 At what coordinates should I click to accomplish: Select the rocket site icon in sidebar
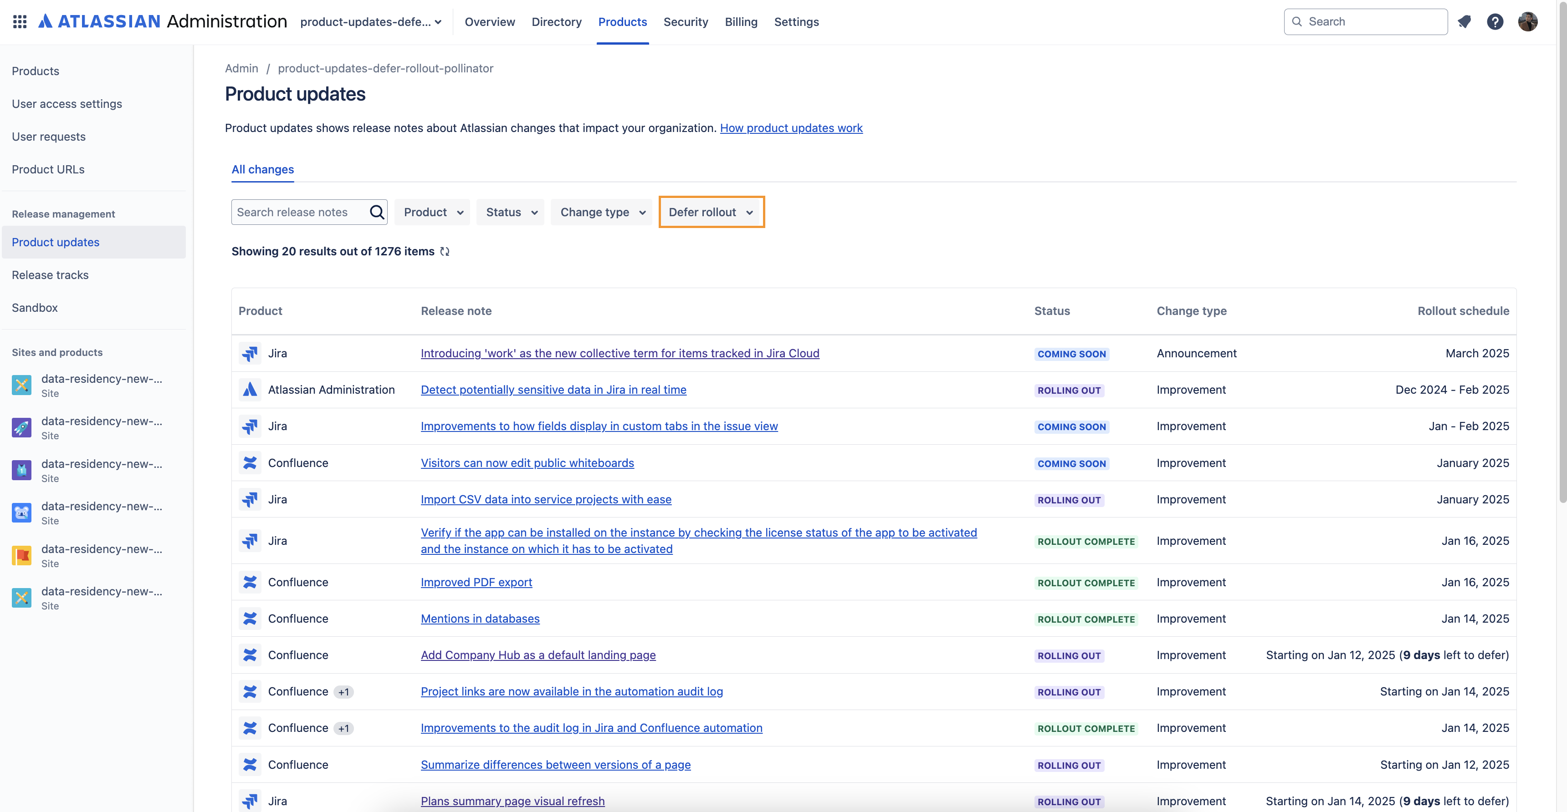(x=21, y=427)
